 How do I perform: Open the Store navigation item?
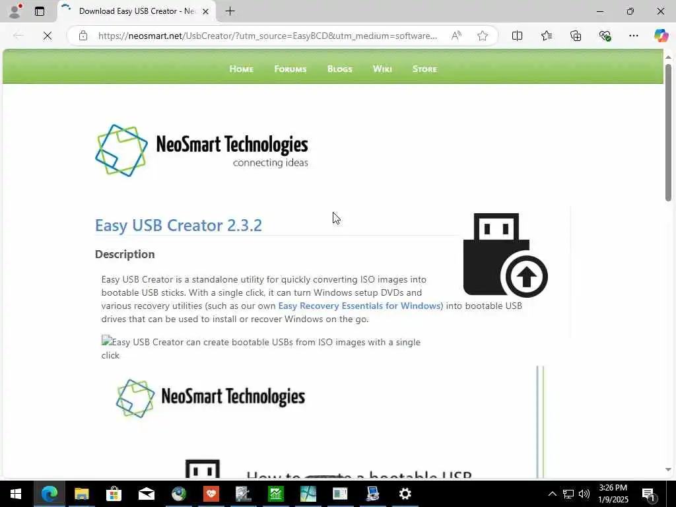coord(424,69)
